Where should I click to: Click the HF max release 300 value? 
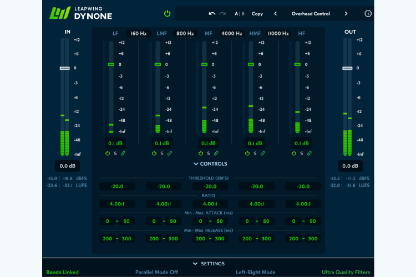pos(313,239)
